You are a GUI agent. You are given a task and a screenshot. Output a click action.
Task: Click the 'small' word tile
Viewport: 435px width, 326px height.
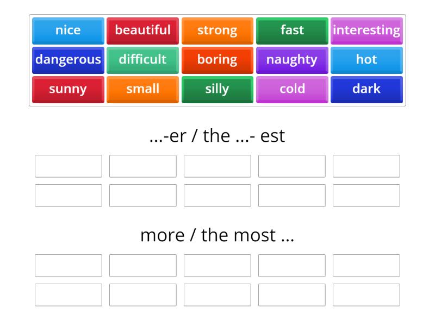[x=142, y=89]
